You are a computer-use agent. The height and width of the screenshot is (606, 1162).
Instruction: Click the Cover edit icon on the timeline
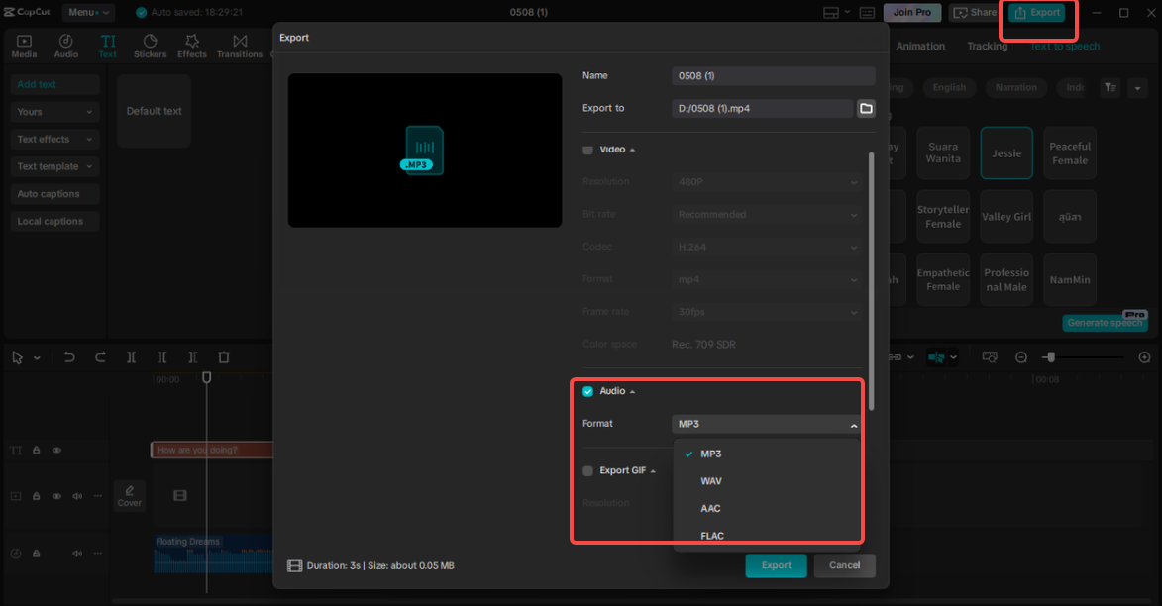[129, 495]
